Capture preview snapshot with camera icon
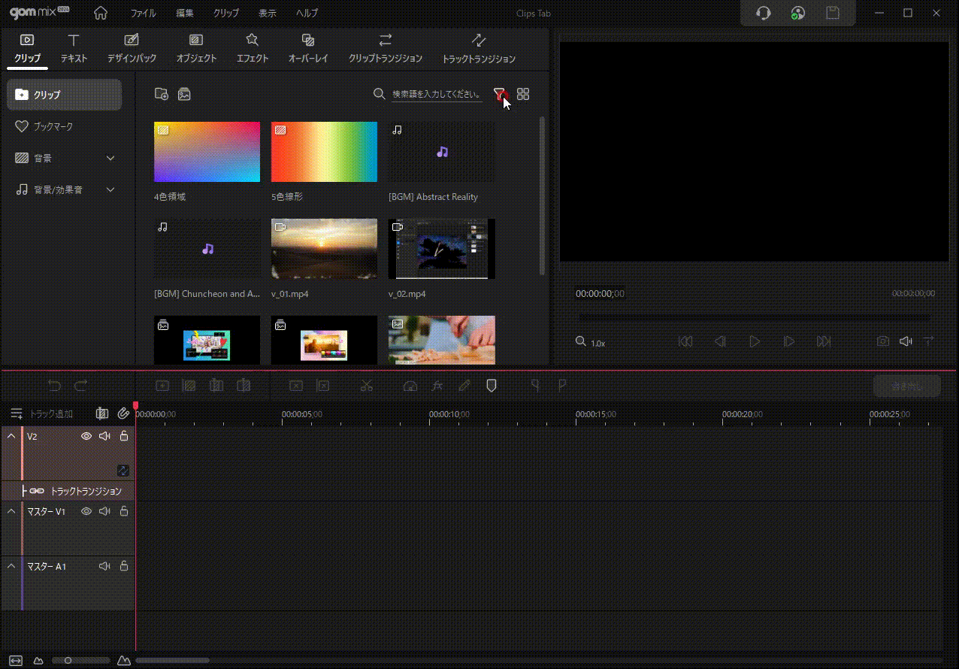959x669 pixels. (x=882, y=341)
